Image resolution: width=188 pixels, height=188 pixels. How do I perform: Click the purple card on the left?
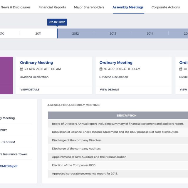[x=6, y=75]
